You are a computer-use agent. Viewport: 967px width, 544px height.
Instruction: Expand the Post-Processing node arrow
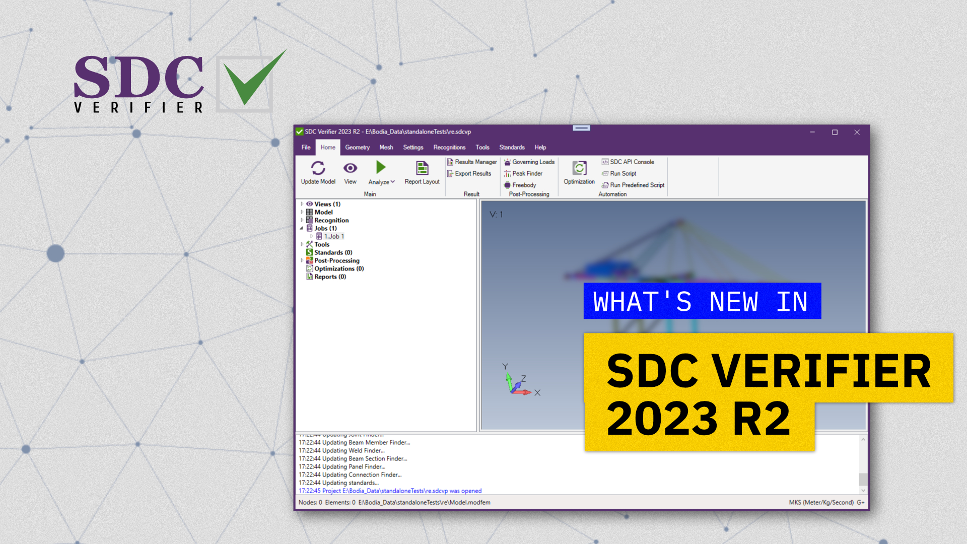[302, 260]
